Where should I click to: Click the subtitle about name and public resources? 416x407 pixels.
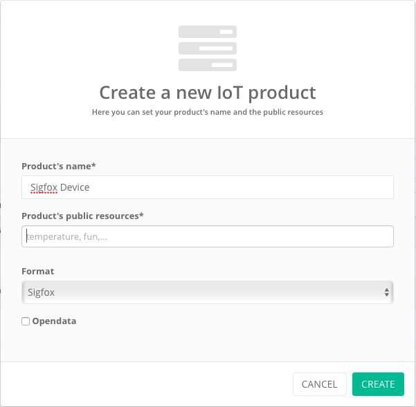point(207,112)
